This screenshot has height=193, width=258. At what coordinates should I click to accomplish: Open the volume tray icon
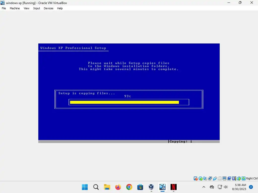coord(225,187)
